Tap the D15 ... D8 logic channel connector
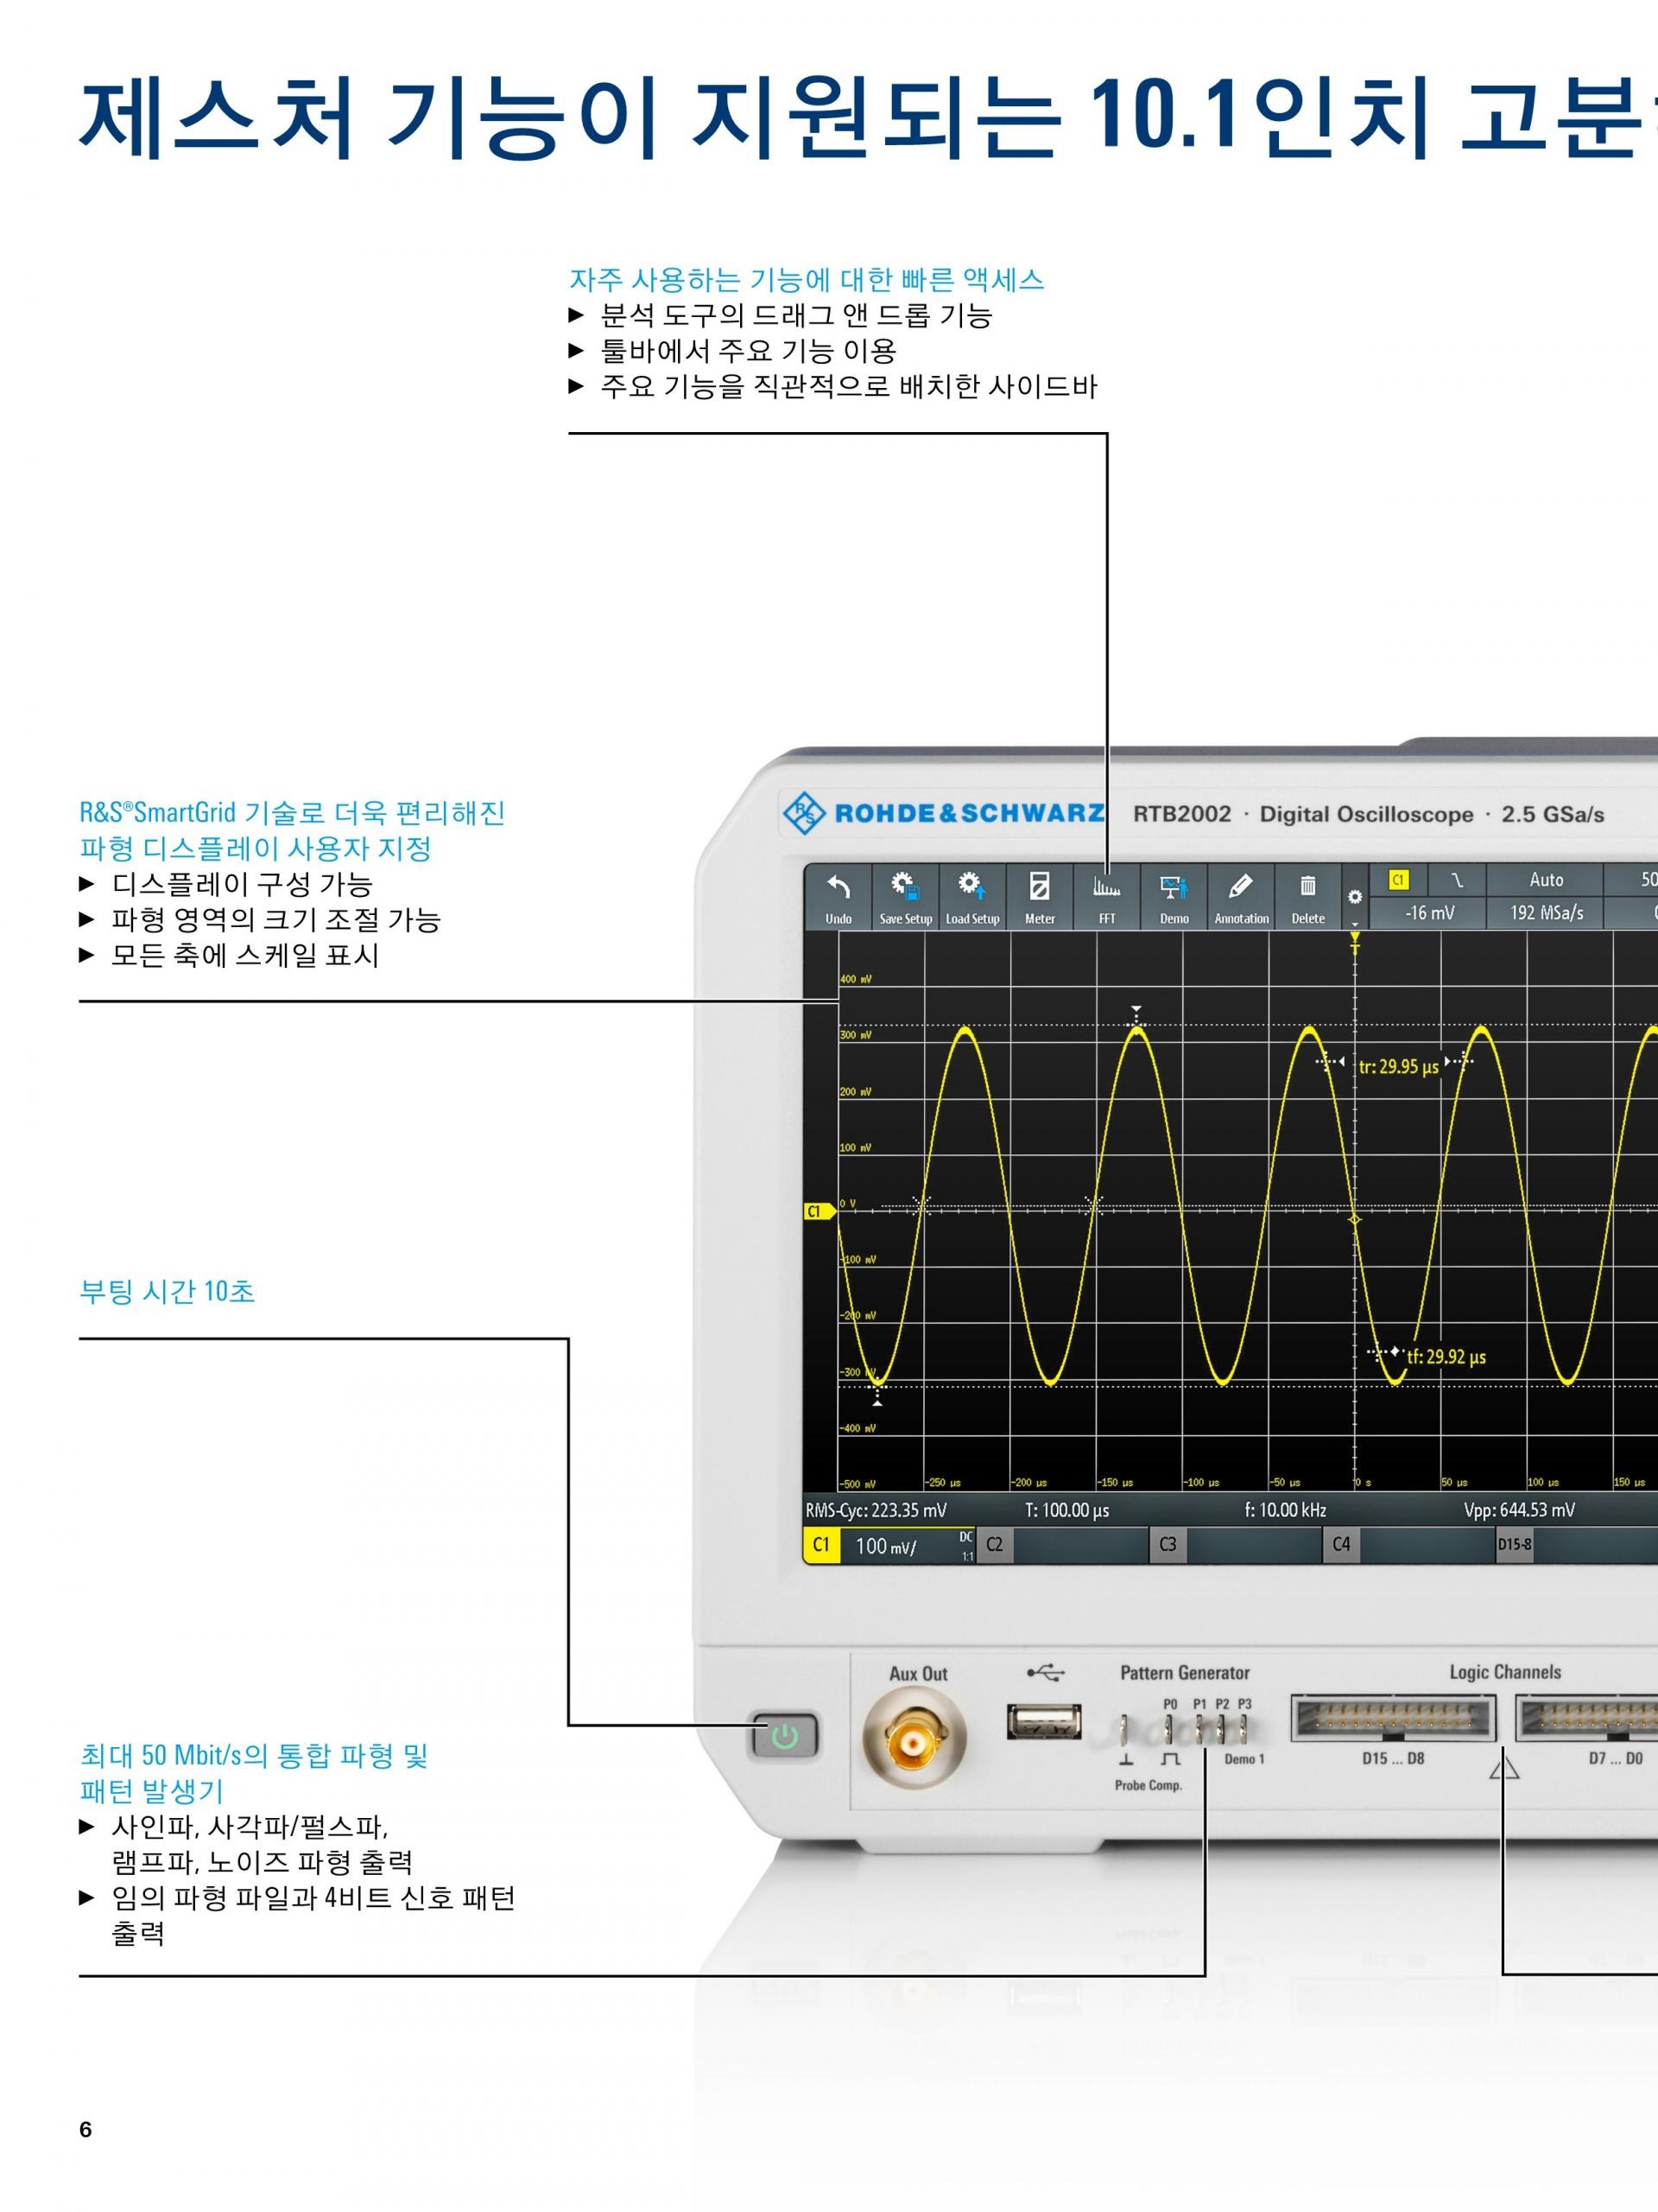This screenshot has height=2212, width=1658. click(1393, 1719)
